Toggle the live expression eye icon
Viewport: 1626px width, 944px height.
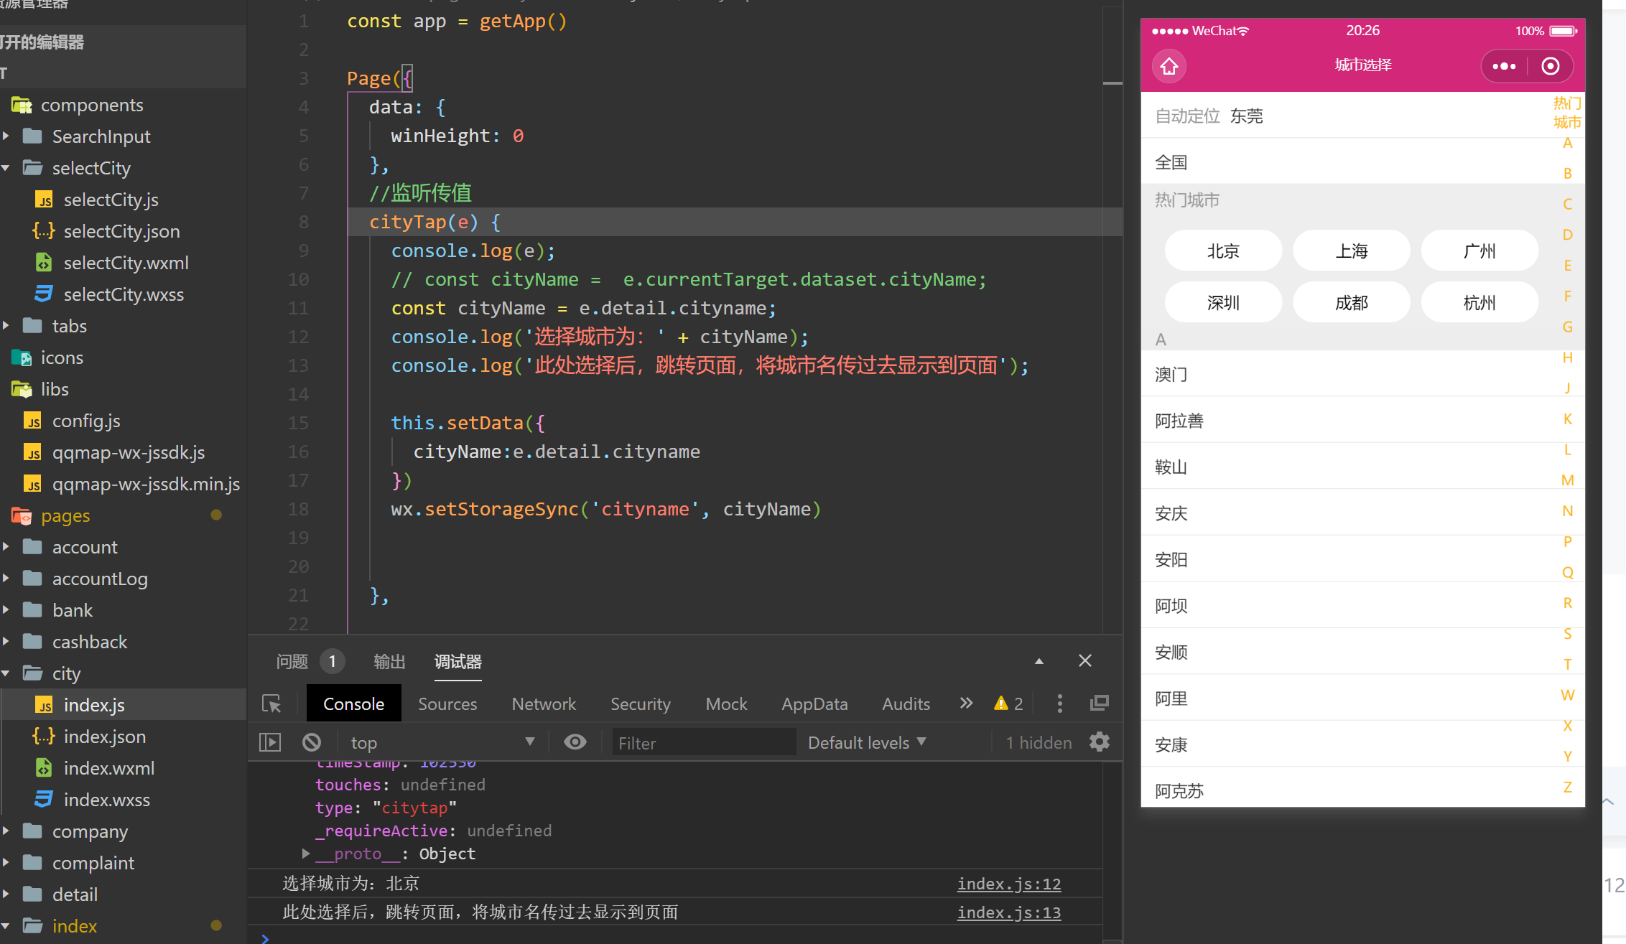[x=575, y=742]
